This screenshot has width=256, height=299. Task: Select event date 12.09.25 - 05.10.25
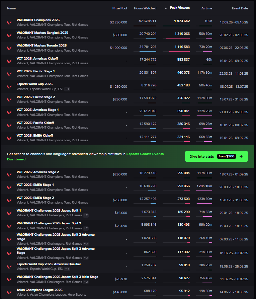click(234, 22)
